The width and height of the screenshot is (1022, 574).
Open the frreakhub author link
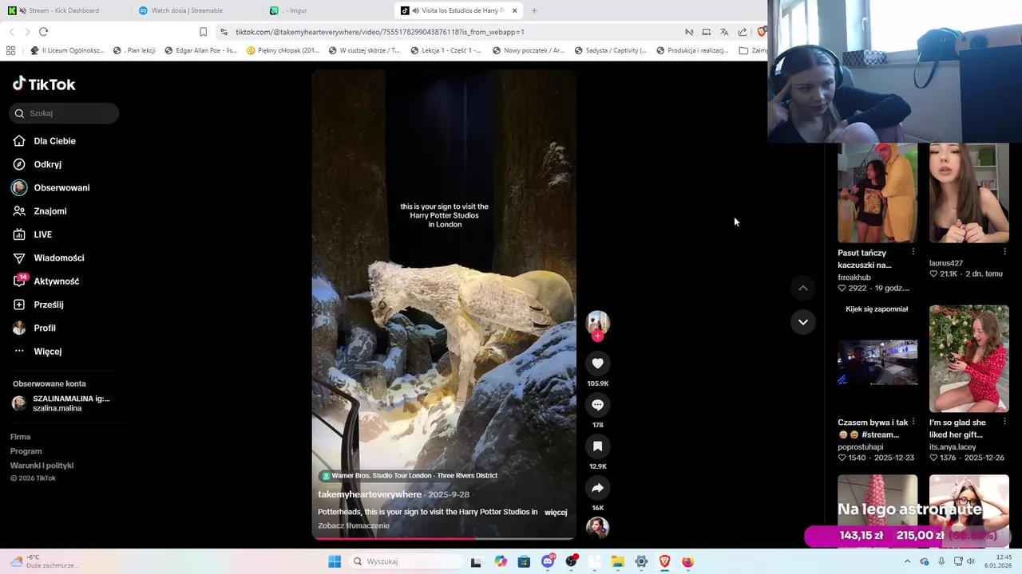(x=854, y=277)
